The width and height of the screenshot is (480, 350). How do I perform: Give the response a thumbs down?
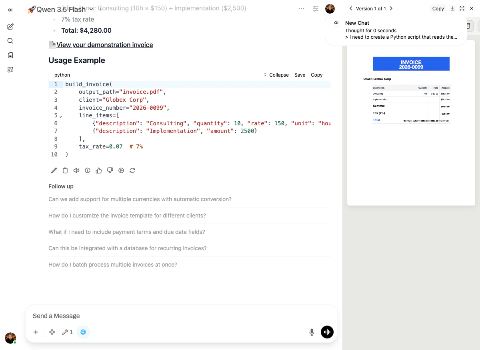(110, 170)
